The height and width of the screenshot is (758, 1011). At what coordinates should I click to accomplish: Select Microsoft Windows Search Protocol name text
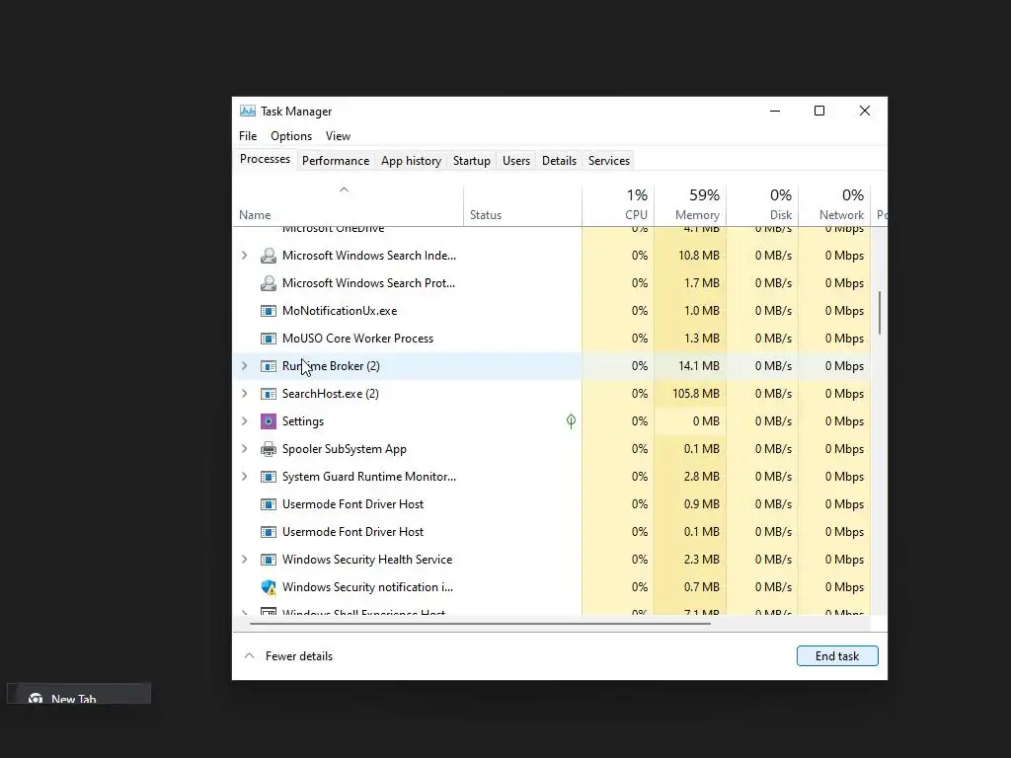(368, 283)
